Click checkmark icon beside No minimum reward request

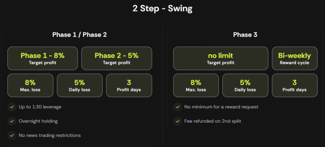click(177, 107)
